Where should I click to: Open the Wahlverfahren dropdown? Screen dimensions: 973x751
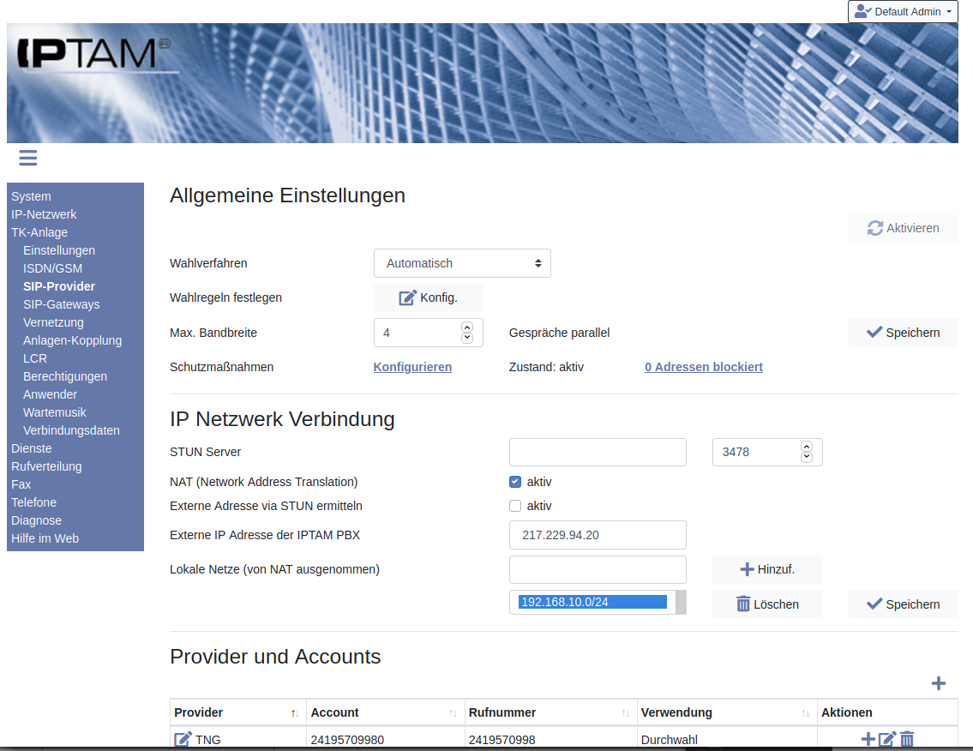pos(462,263)
